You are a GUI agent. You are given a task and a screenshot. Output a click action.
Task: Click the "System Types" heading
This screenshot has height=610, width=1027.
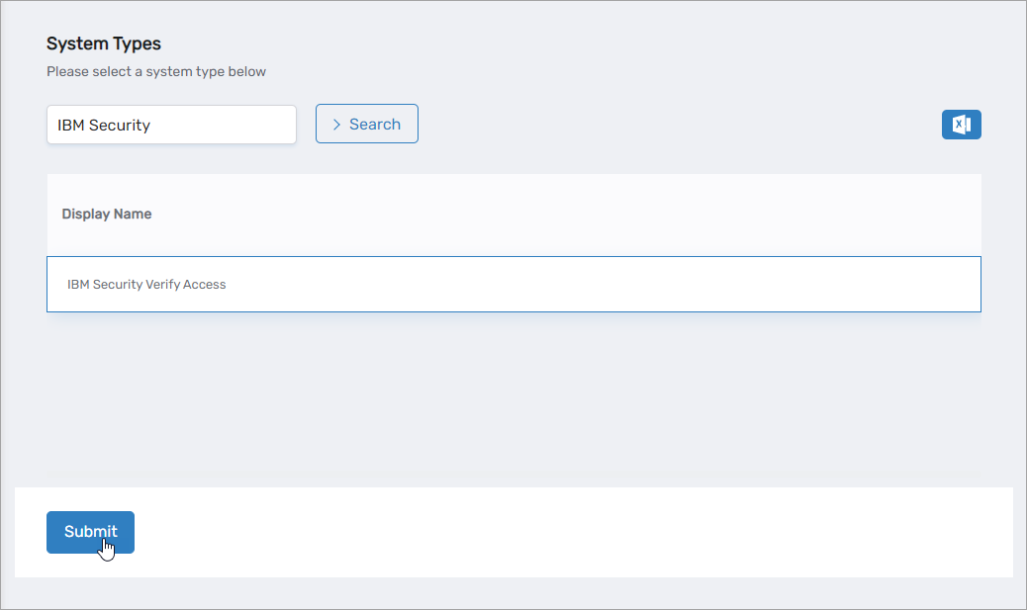(104, 44)
